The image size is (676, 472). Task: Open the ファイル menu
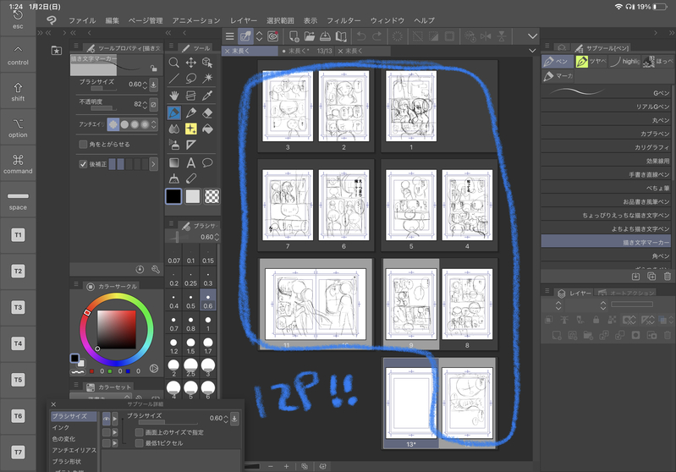click(82, 20)
